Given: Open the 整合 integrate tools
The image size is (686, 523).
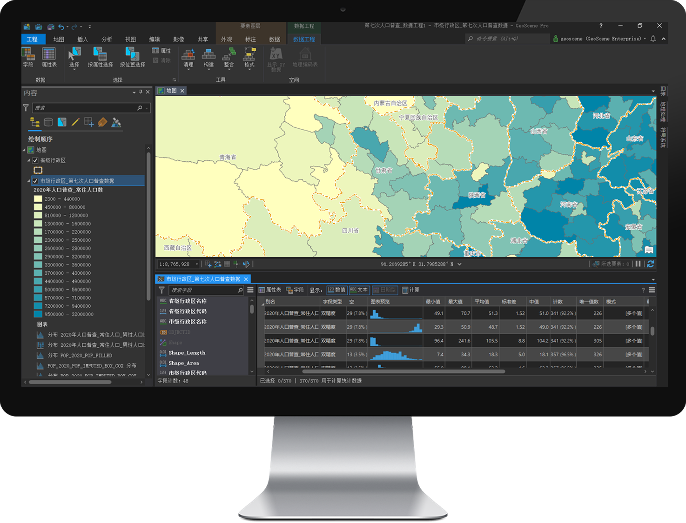Looking at the screenshot, I should 229,58.
